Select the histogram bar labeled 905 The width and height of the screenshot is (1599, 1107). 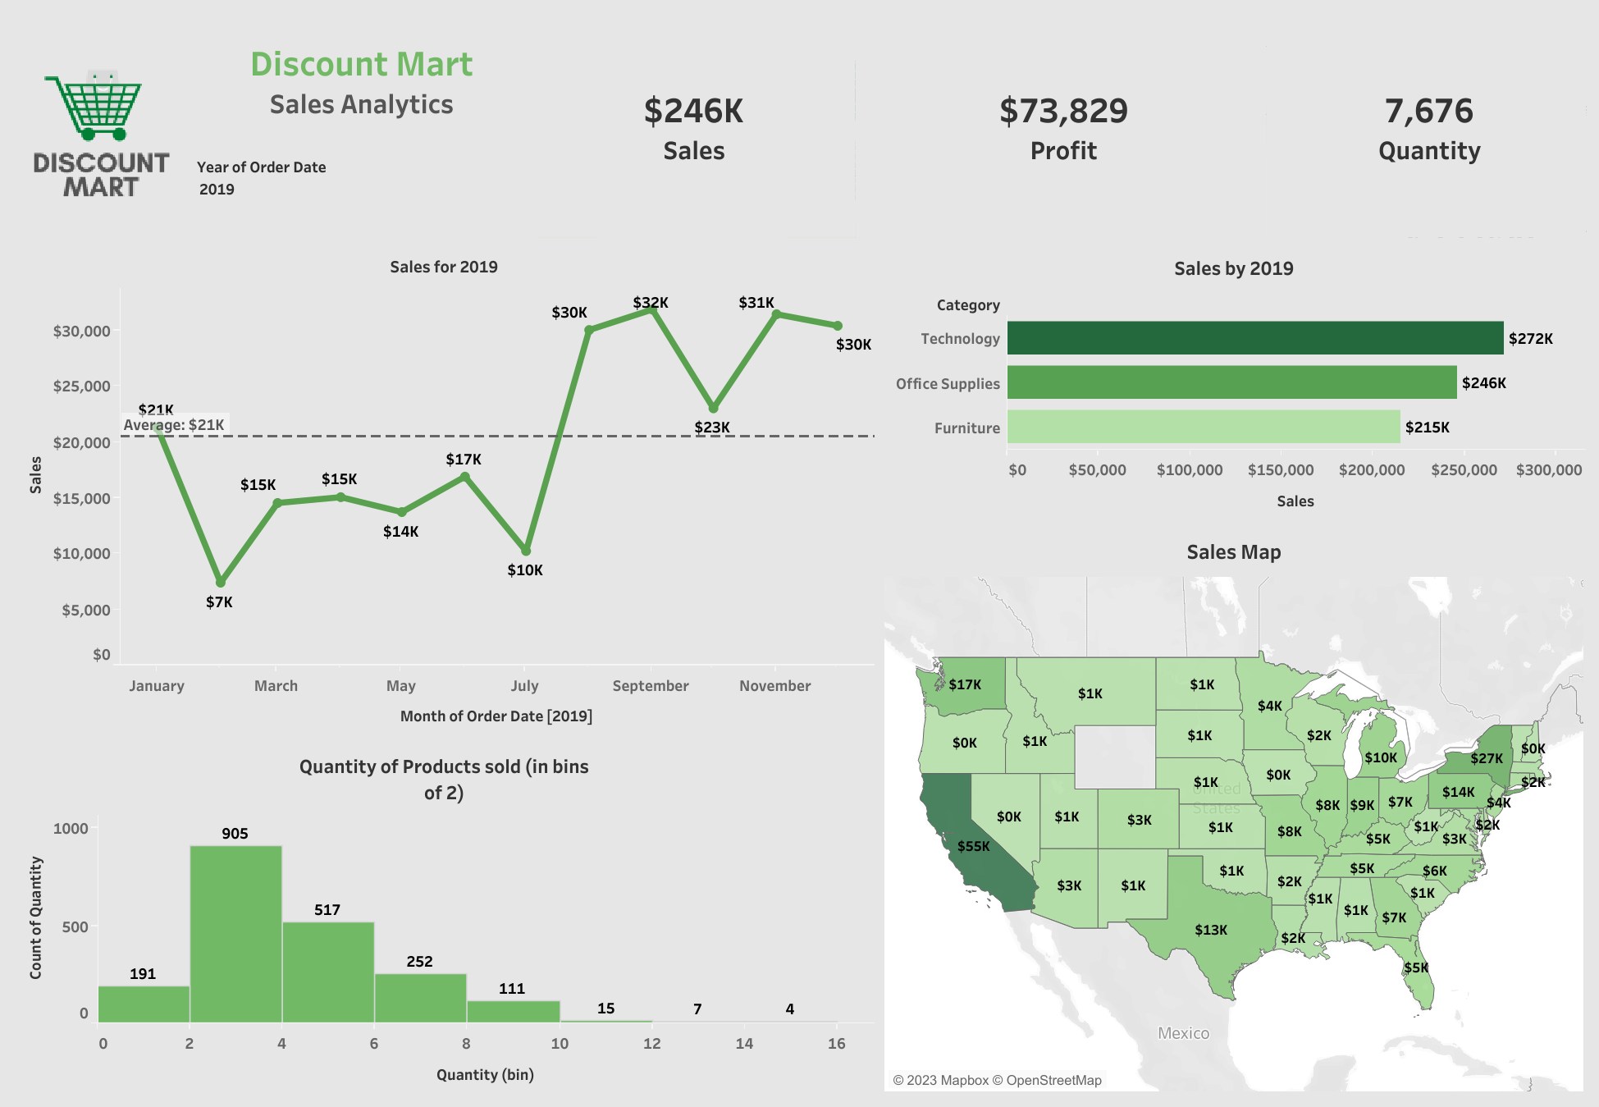pyautogui.click(x=235, y=933)
